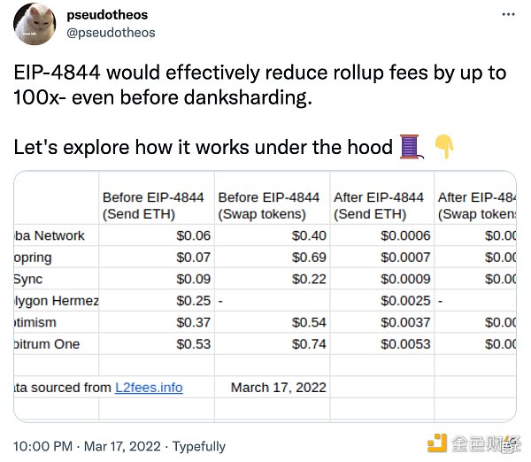
Task: Click the white cat profile avatar
Action: click(35, 24)
